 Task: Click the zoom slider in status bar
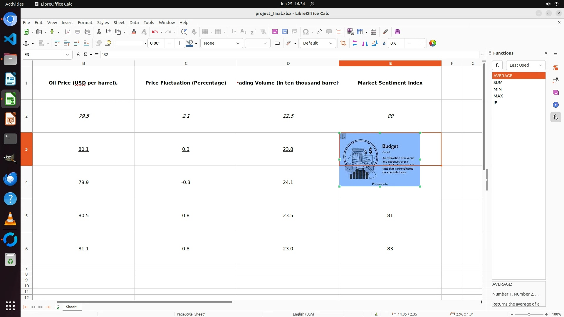[x=529, y=314]
